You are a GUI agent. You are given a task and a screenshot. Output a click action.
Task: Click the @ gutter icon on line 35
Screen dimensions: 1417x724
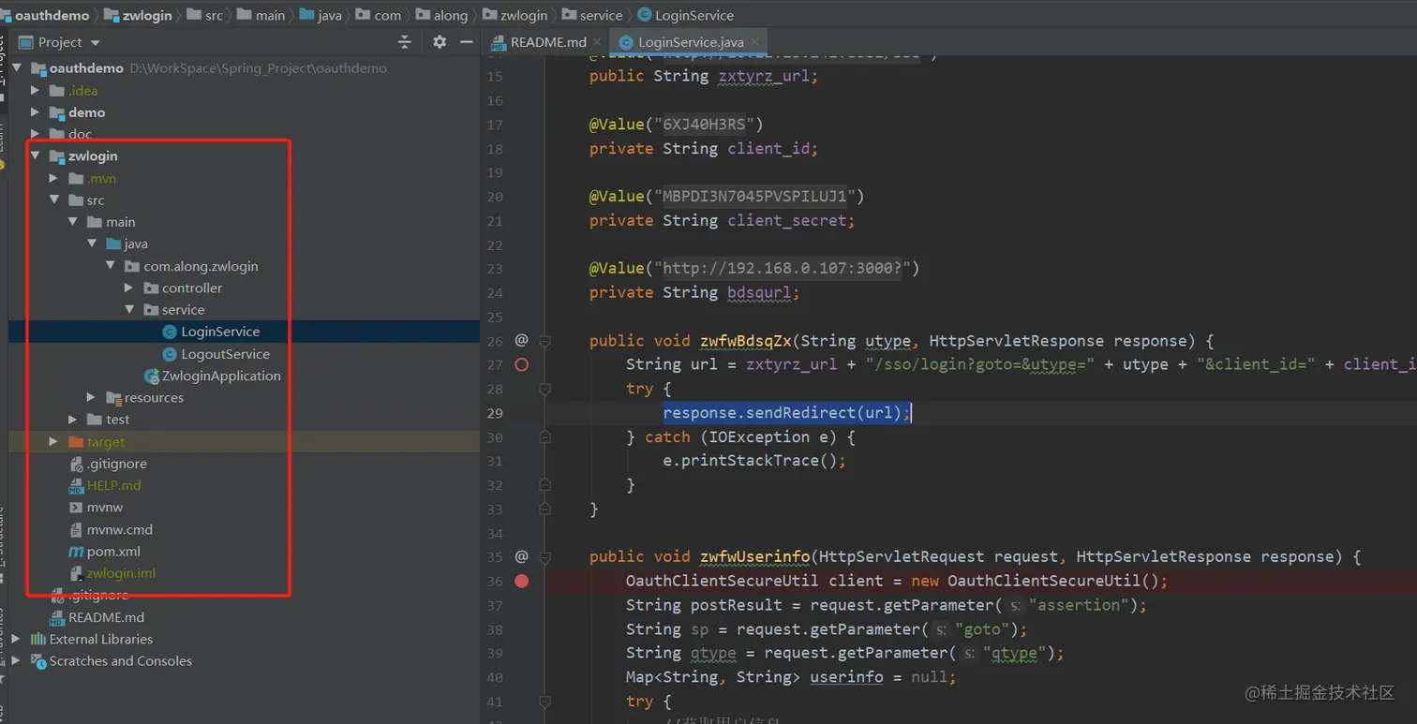coord(522,556)
